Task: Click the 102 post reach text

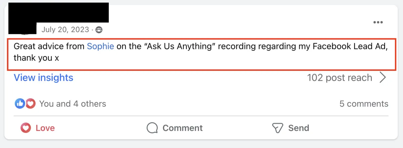Action: pos(339,78)
